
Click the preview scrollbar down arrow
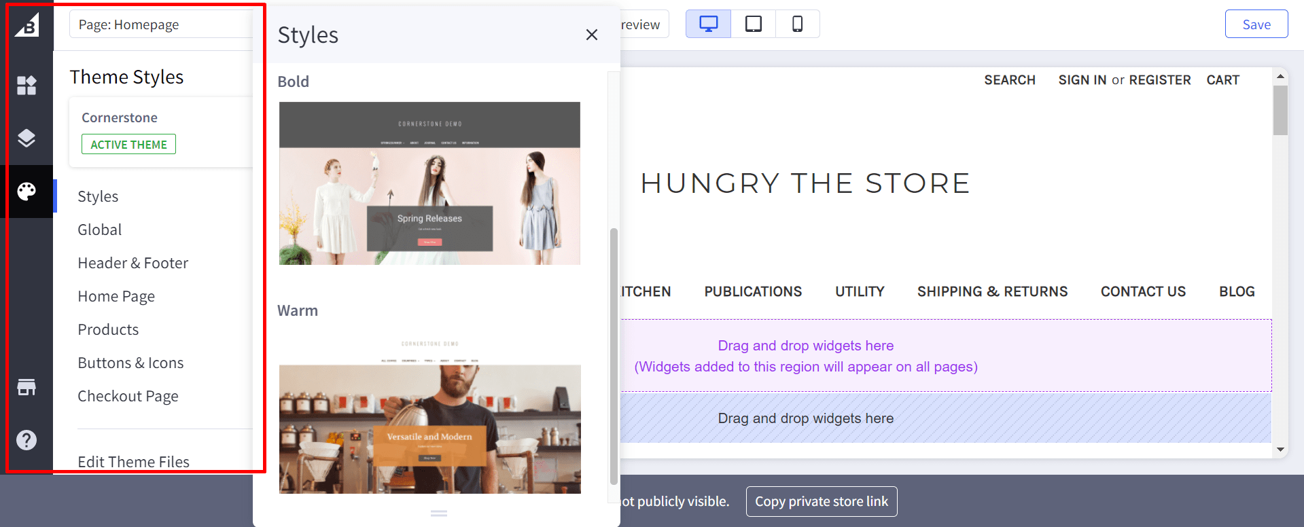[x=1280, y=449]
